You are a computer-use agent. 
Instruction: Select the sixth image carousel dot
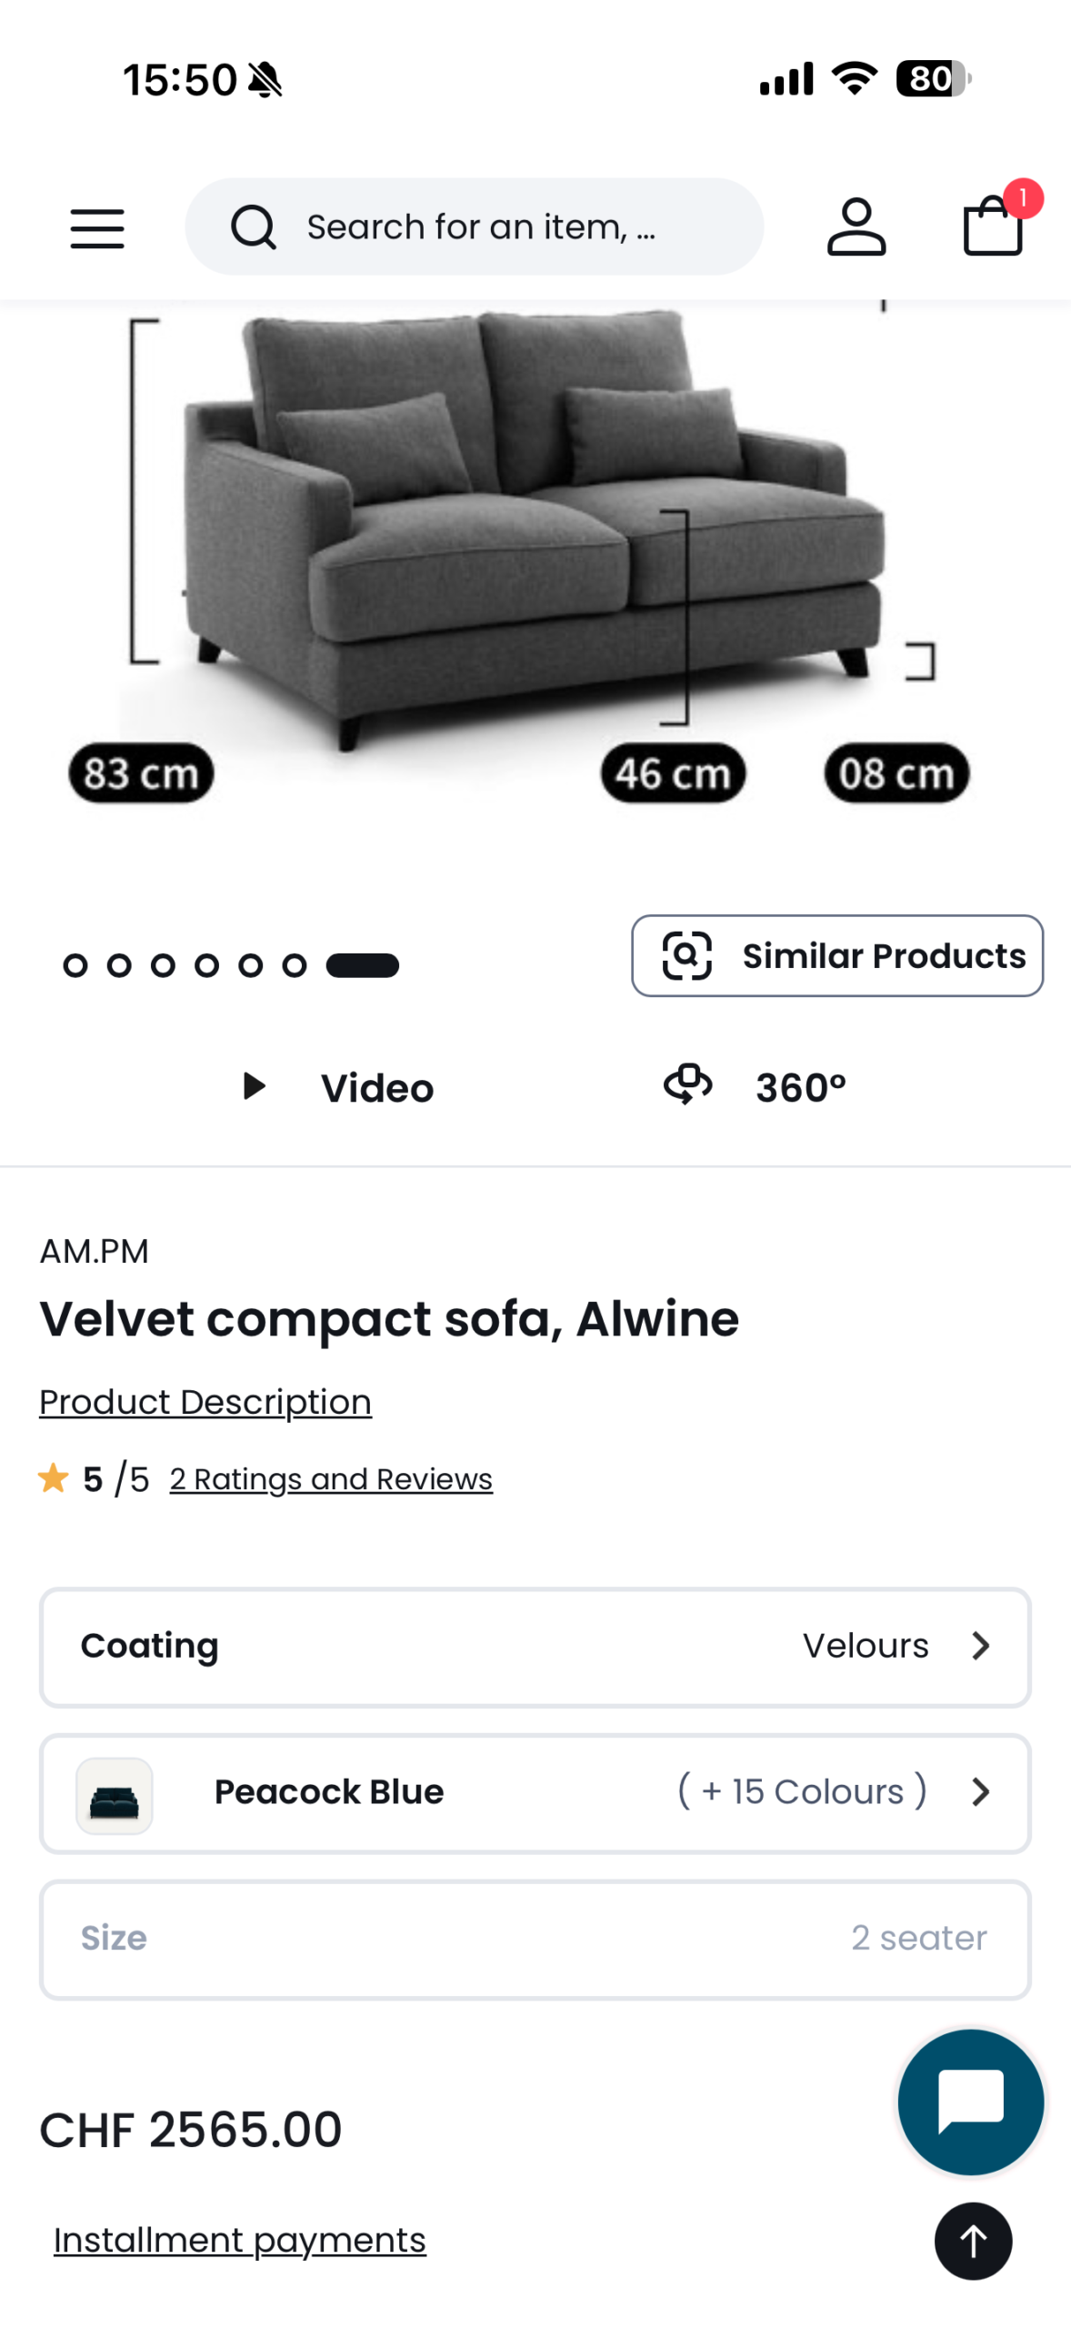tap(294, 965)
